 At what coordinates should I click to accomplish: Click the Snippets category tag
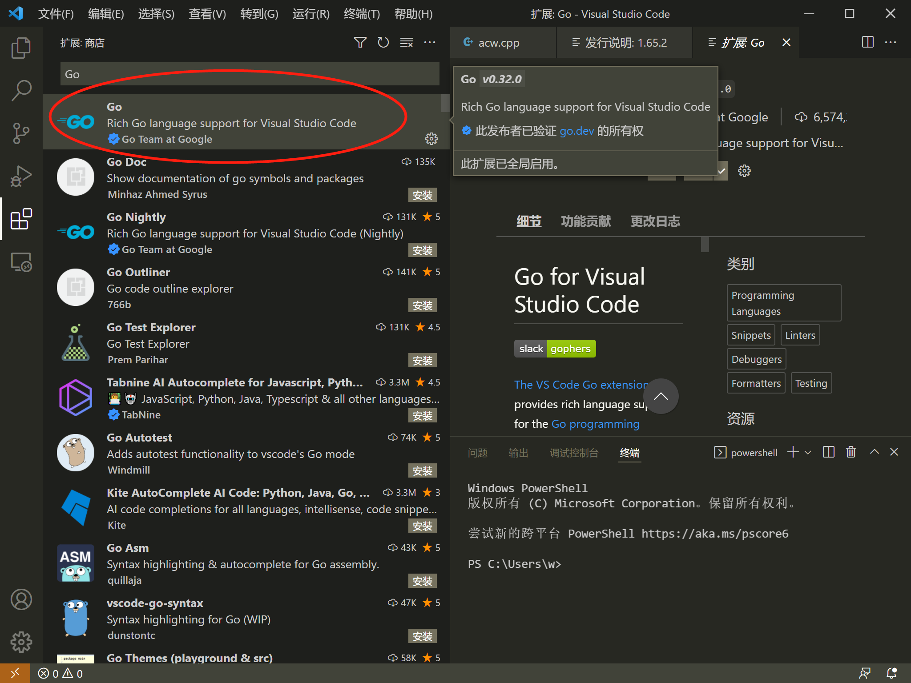tap(751, 335)
